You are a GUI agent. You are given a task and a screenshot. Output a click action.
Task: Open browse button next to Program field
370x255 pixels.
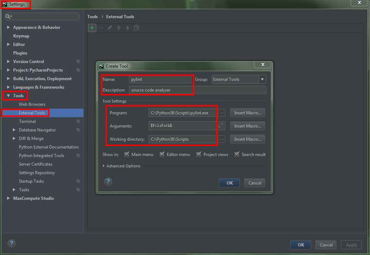222,113
